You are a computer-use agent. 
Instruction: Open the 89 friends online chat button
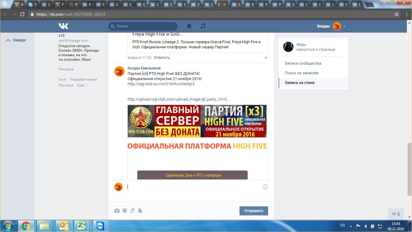(396, 214)
